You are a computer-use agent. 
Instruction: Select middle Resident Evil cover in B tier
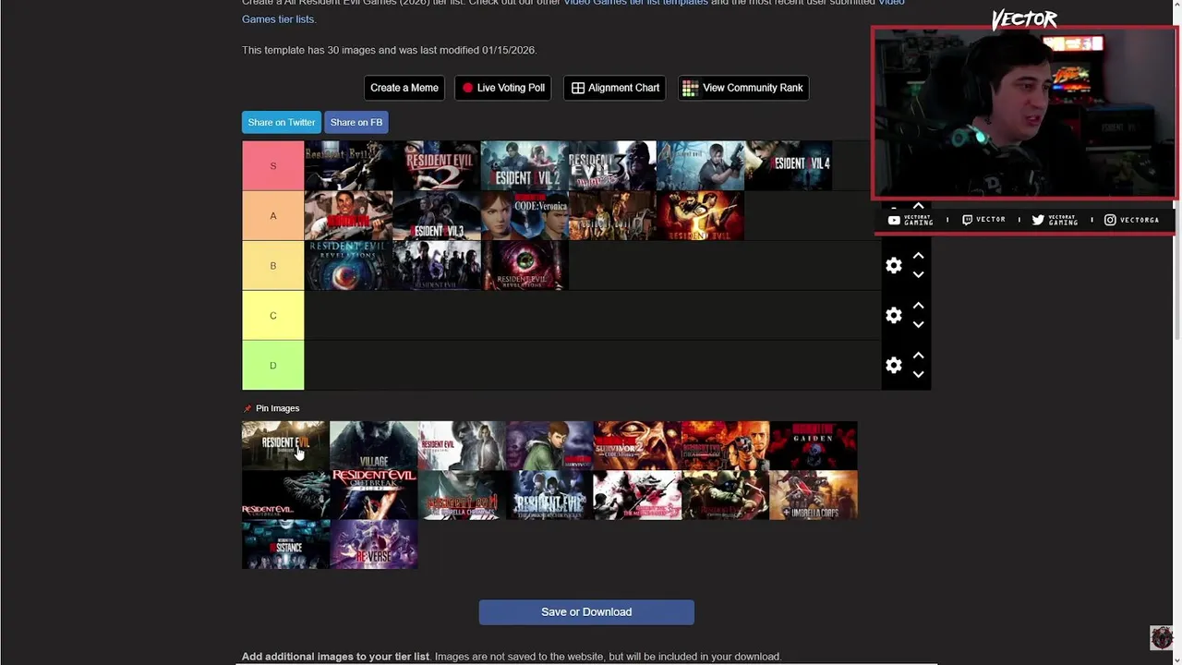click(x=437, y=265)
